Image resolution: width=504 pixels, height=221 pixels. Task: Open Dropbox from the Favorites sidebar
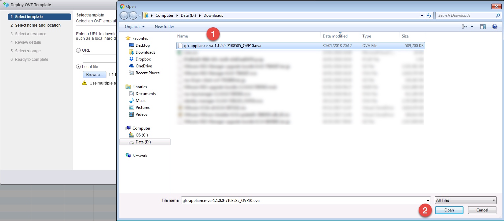(144, 59)
